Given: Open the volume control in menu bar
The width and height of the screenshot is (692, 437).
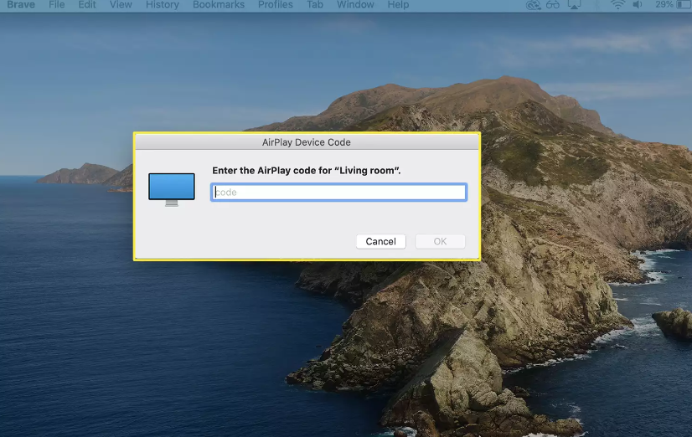Looking at the screenshot, I should (x=638, y=5).
